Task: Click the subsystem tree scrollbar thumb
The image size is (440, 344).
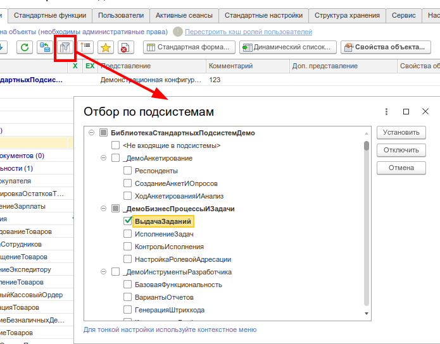Action: click(367, 146)
